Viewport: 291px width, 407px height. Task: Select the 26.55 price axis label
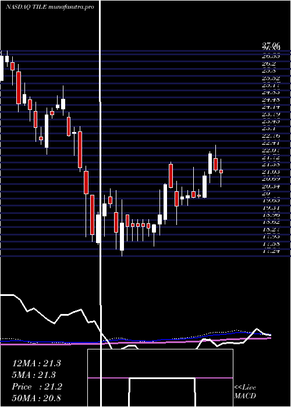pos(271,56)
